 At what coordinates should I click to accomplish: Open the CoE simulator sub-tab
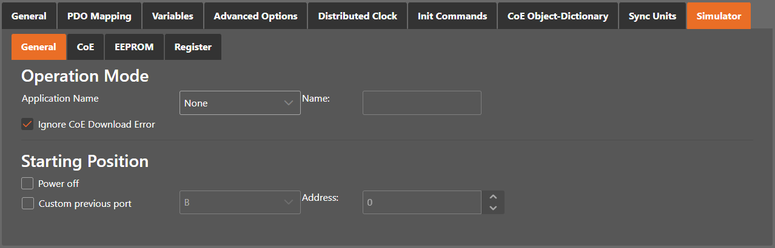(86, 47)
